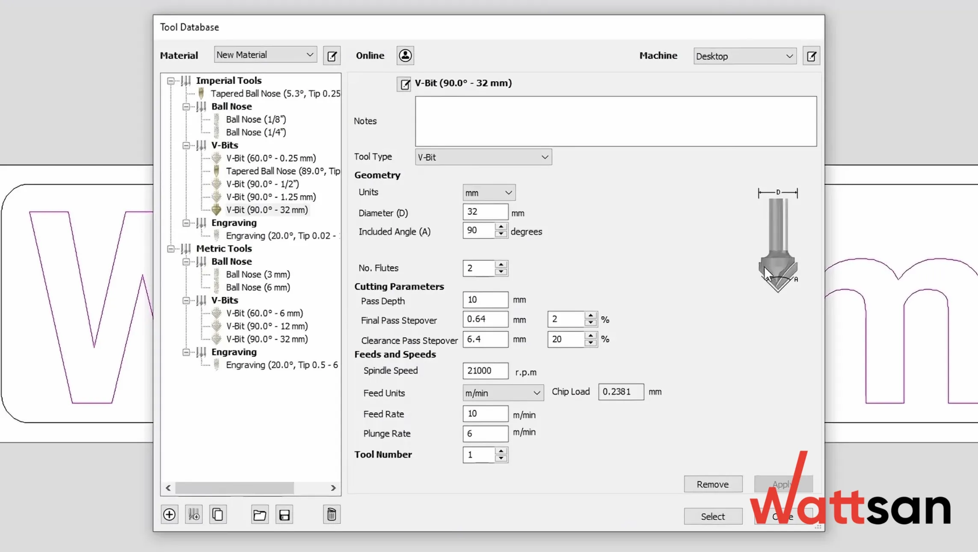
Task: Click the edit machine icon
Action: [811, 56]
